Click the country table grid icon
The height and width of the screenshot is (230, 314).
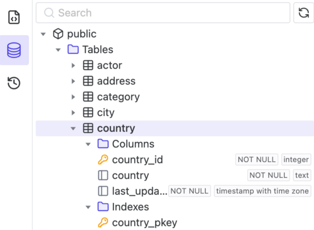pos(88,128)
